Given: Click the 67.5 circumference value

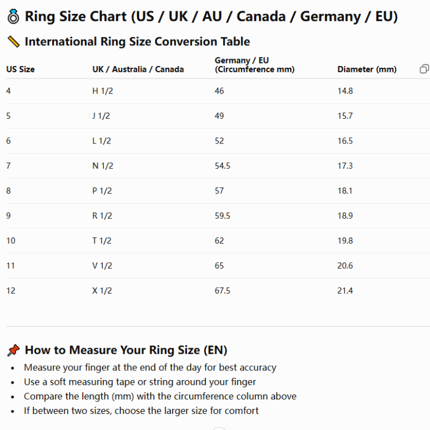Looking at the screenshot, I should pyautogui.click(x=223, y=290).
